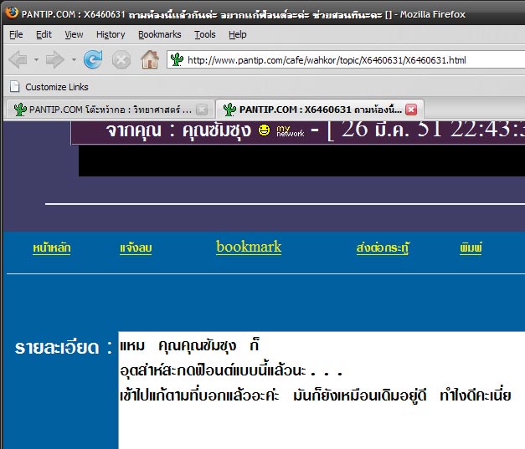This screenshot has height=449, width=525.
Task: Click the Firefox icon in title bar
Action: [12, 13]
